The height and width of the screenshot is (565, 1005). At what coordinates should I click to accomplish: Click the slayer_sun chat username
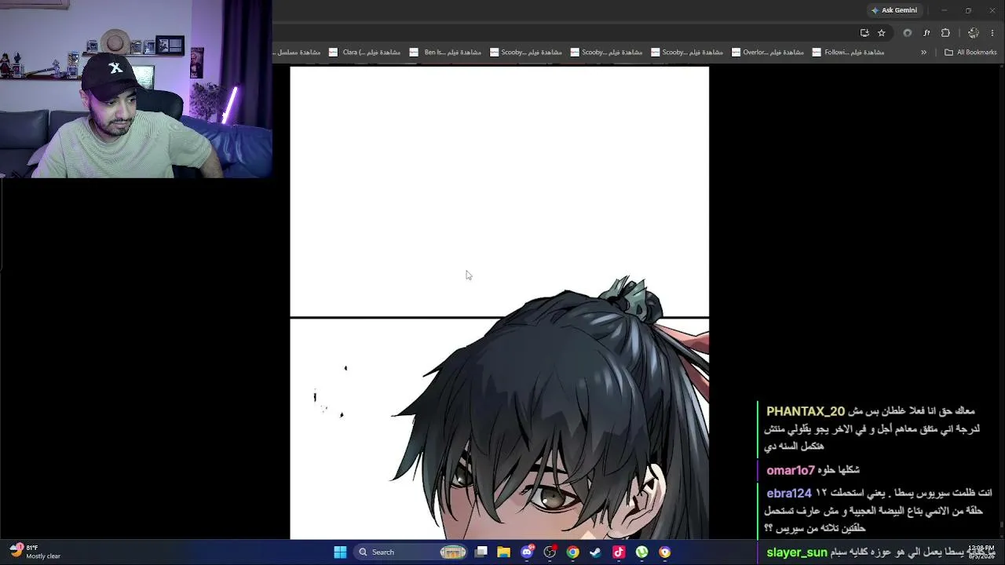coord(797,552)
